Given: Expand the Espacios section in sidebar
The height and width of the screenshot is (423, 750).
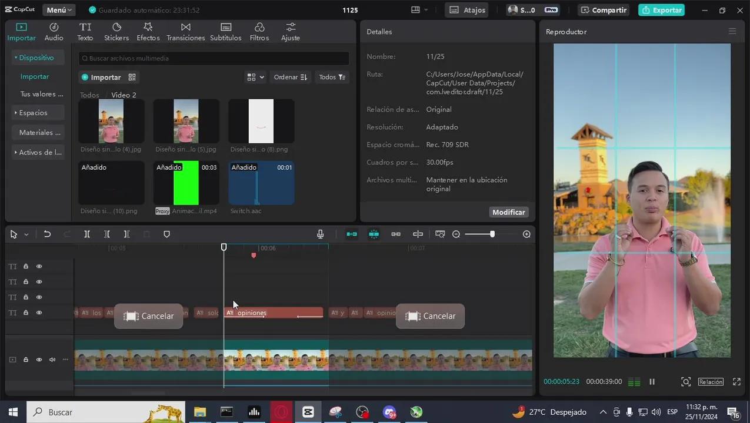Looking at the screenshot, I should (33, 113).
